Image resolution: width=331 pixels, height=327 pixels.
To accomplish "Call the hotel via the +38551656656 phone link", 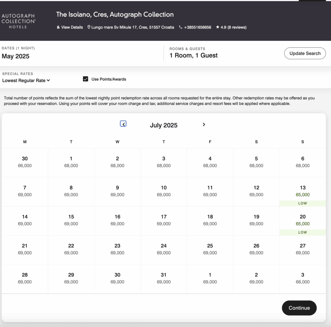I will pyautogui.click(x=198, y=27).
